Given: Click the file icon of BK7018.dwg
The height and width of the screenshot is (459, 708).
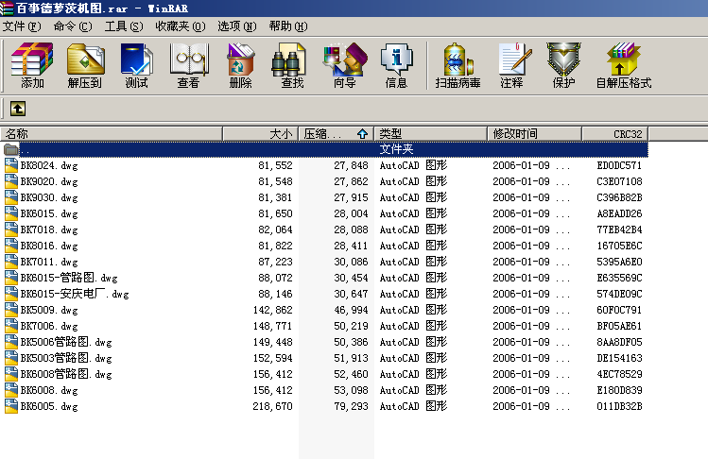Looking at the screenshot, I should [10, 229].
